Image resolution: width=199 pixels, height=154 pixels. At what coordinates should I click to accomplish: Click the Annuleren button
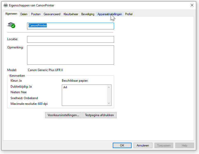(143, 146)
